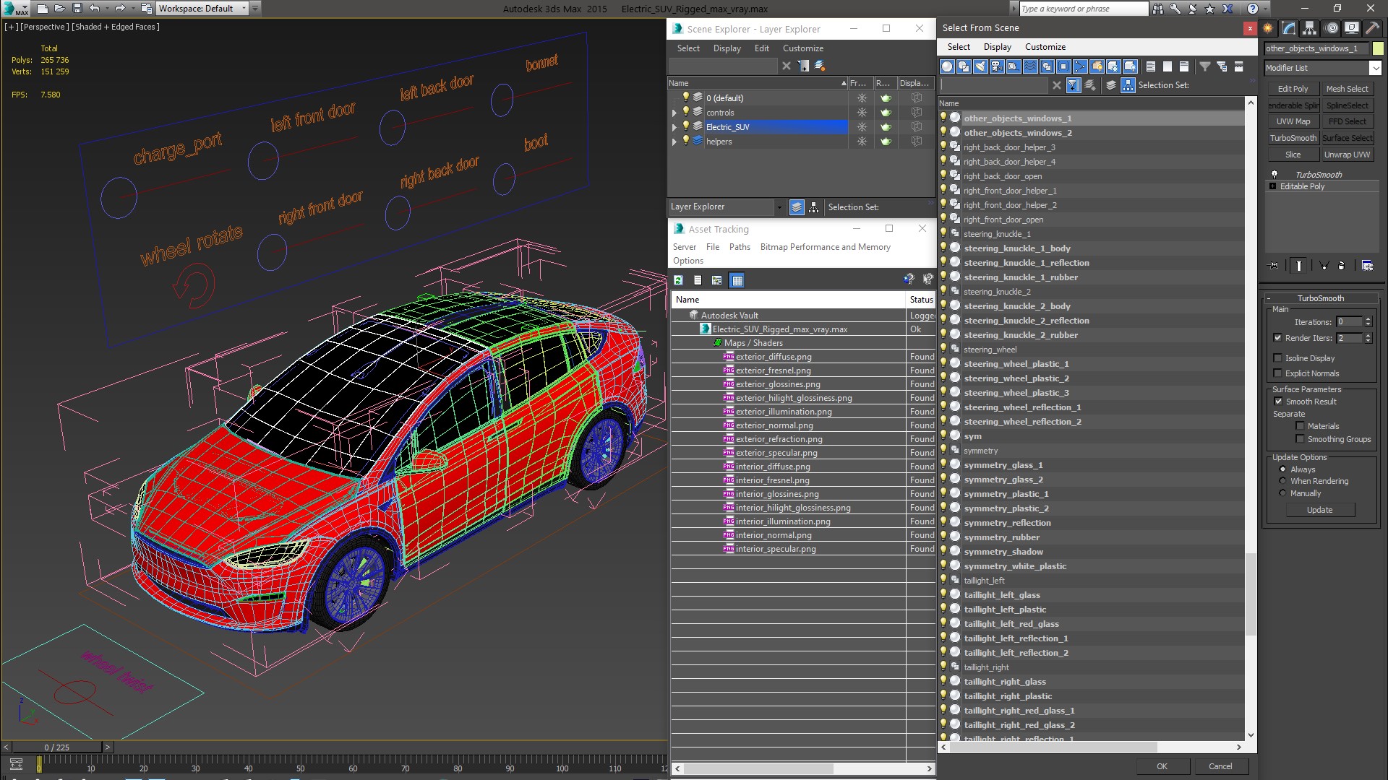The height and width of the screenshot is (780, 1388).
Task: Open the Modify command panel tab
Action: tap(1289, 28)
